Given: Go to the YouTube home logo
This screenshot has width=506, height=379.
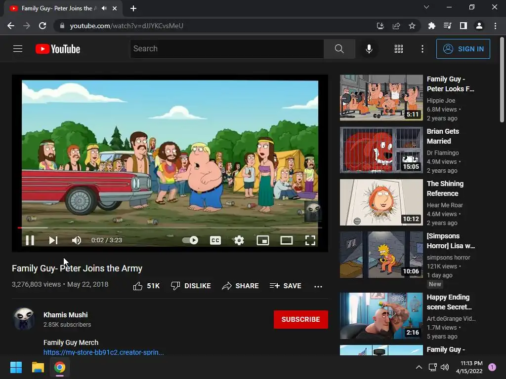Looking at the screenshot, I should (58, 49).
